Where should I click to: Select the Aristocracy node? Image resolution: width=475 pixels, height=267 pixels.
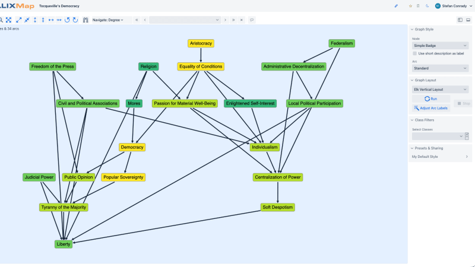(x=201, y=43)
